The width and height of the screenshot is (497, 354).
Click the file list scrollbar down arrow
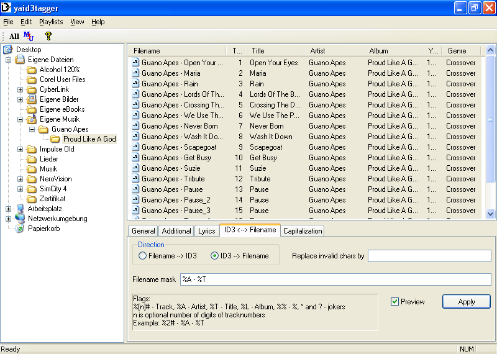coord(491,214)
